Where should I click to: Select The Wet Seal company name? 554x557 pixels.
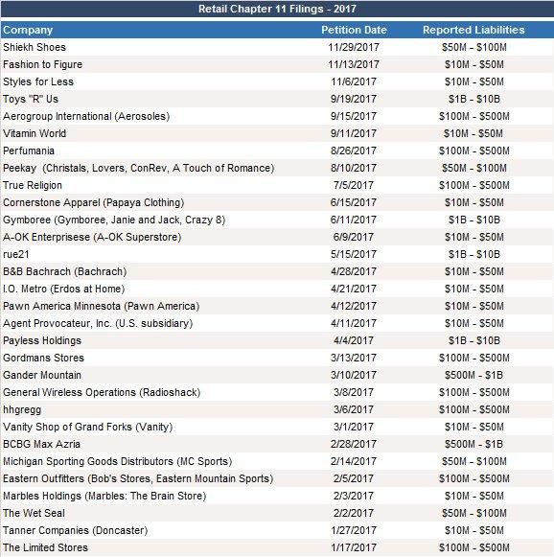(x=35, y=513)
